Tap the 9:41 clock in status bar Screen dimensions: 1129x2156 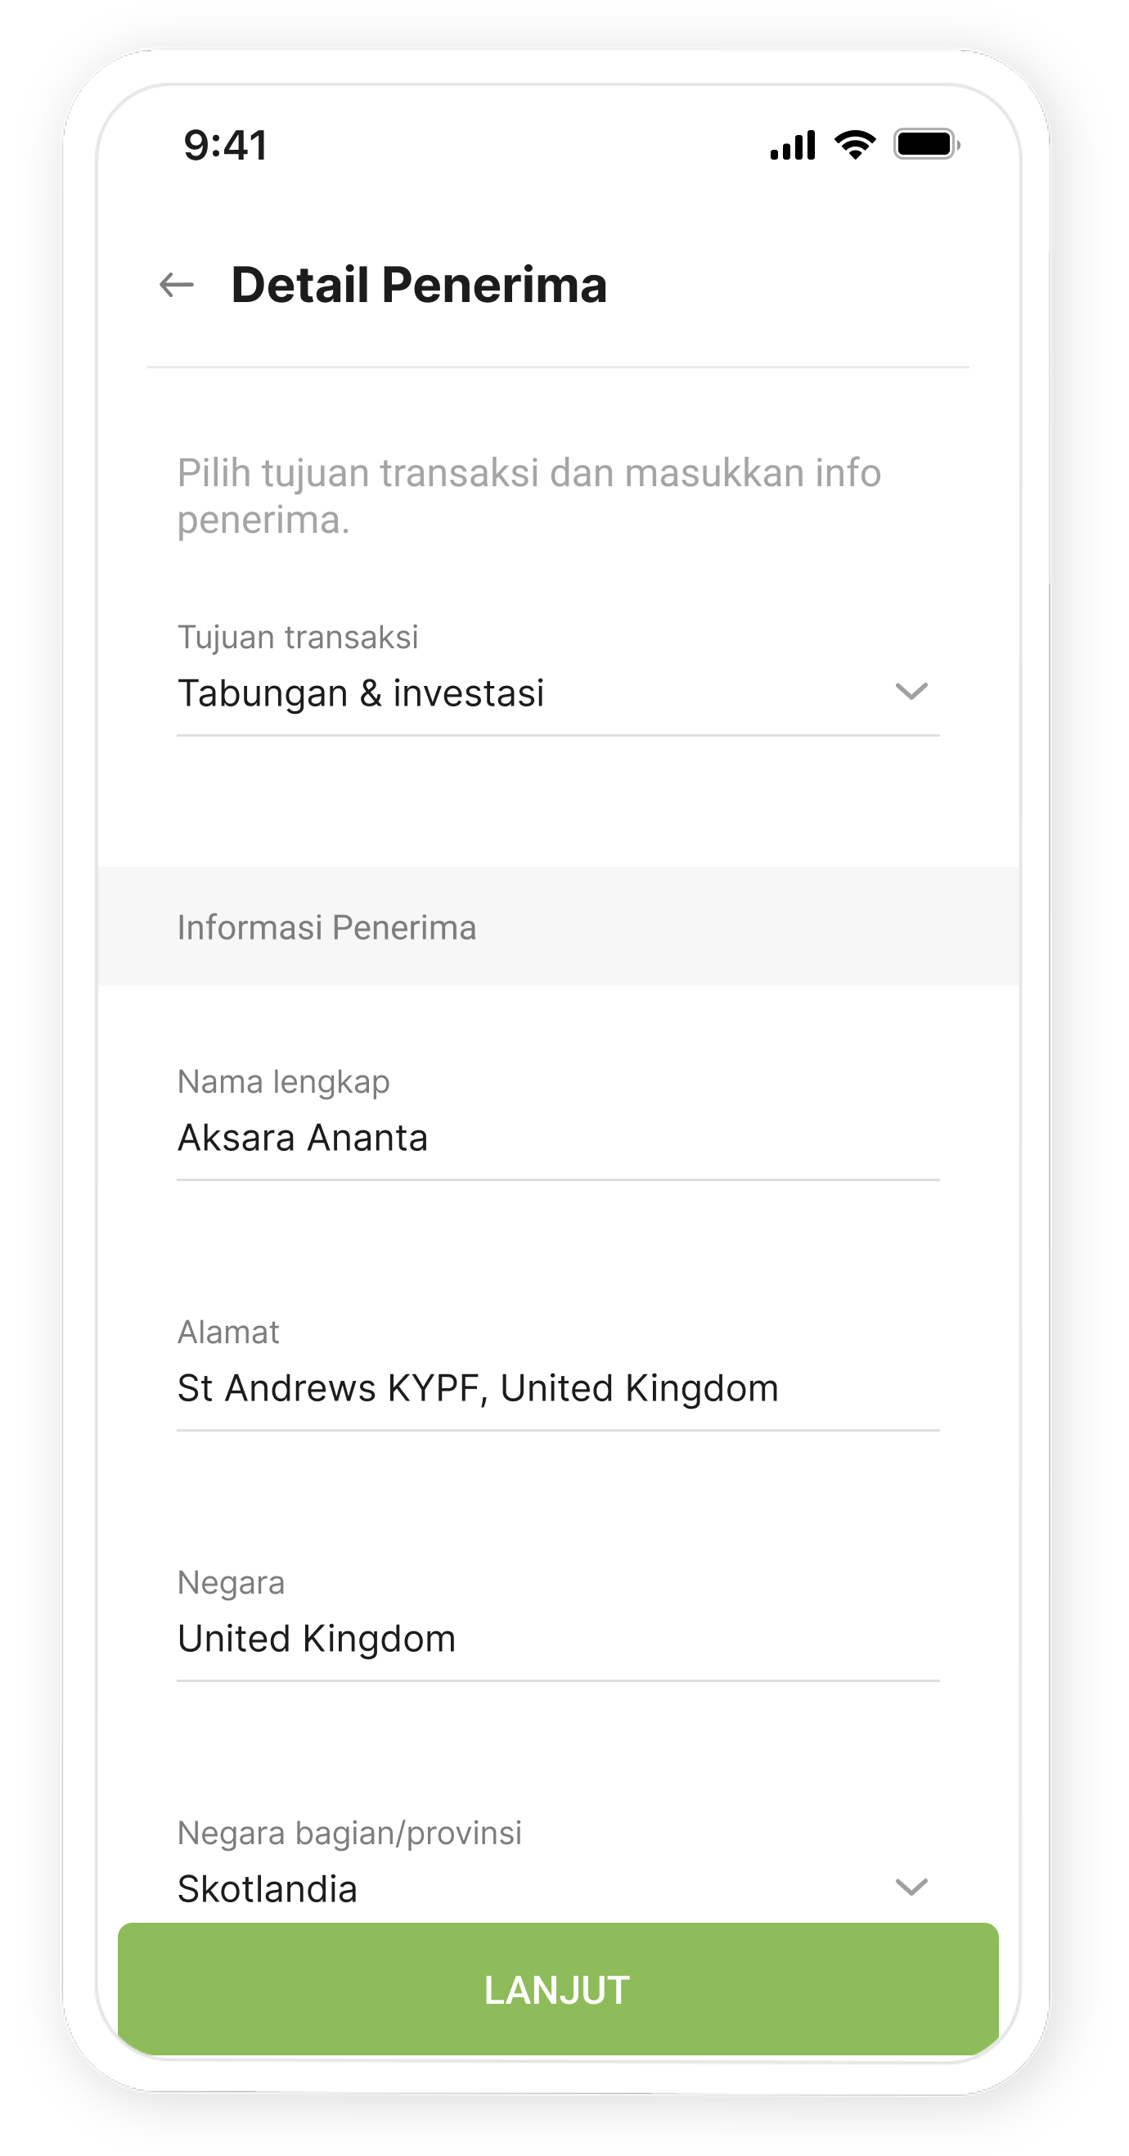tap(226, 146)
